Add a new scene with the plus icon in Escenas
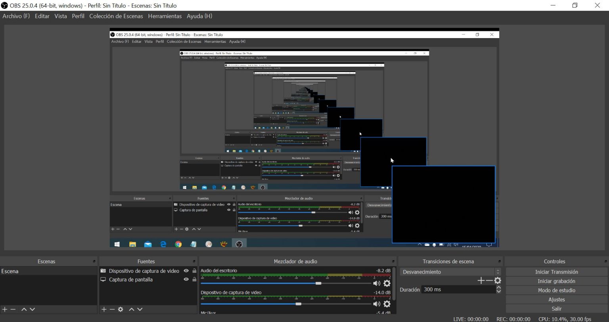 5,309
